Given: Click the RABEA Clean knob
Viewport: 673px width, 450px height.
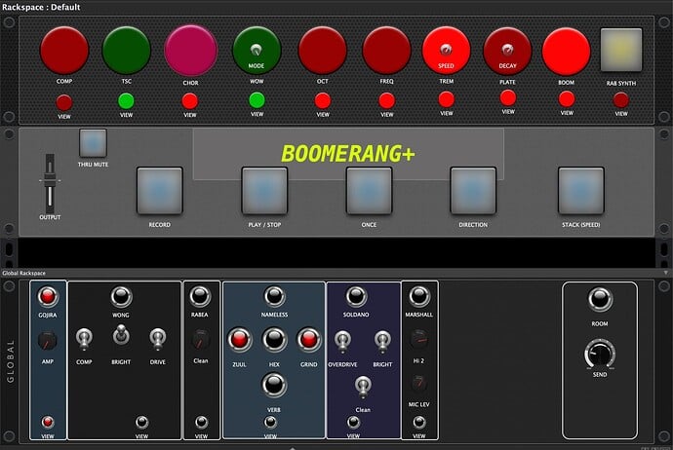Looking at the screenshot, I should click(200, 340).
